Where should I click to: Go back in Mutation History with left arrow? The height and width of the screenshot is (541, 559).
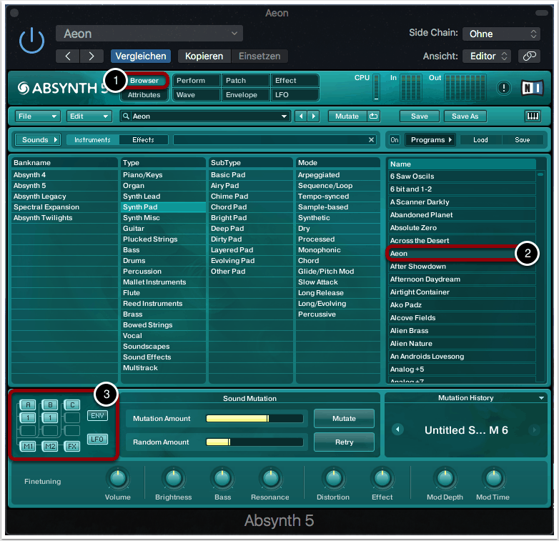[x=398, y=430]
